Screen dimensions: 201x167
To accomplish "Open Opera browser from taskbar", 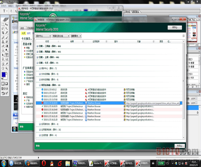I will 44,163.
